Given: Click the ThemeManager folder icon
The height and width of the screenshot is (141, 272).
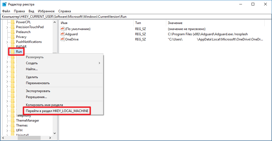Looking at the screenshot, I should pos(12,121).
